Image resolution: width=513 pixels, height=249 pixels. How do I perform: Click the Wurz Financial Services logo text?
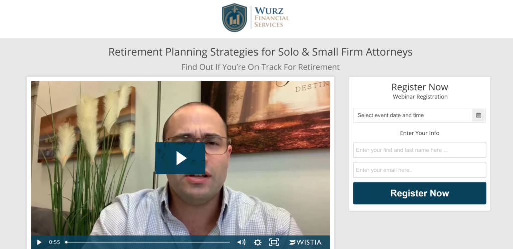[272, 18]
